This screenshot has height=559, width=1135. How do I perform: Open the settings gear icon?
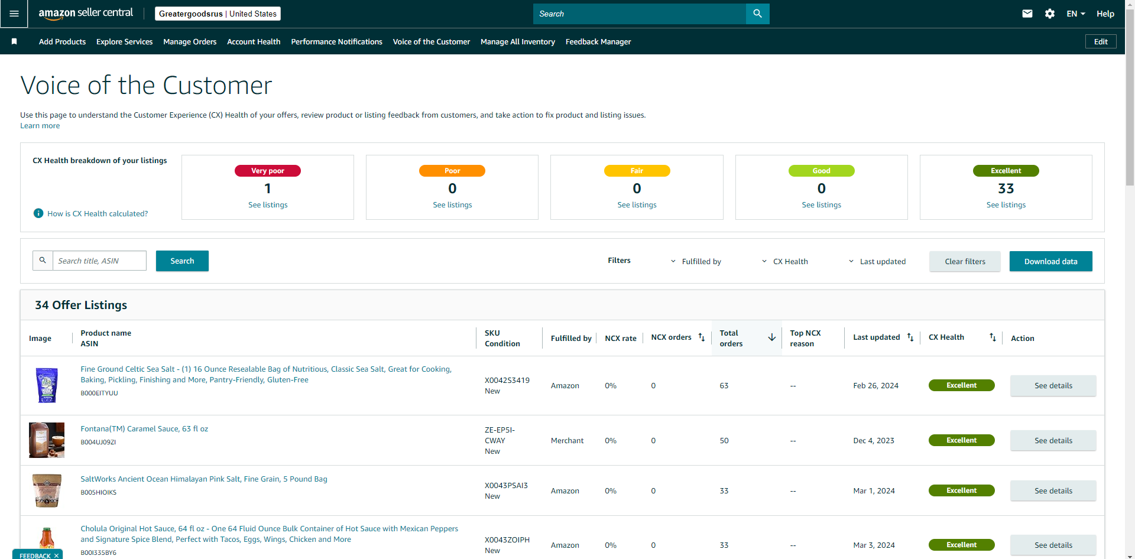click(1050, 14)
